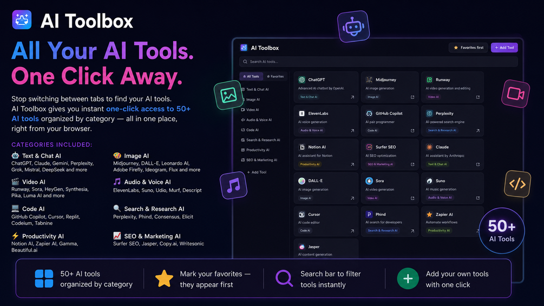Open Surfer SEO via its link icon

412,164
